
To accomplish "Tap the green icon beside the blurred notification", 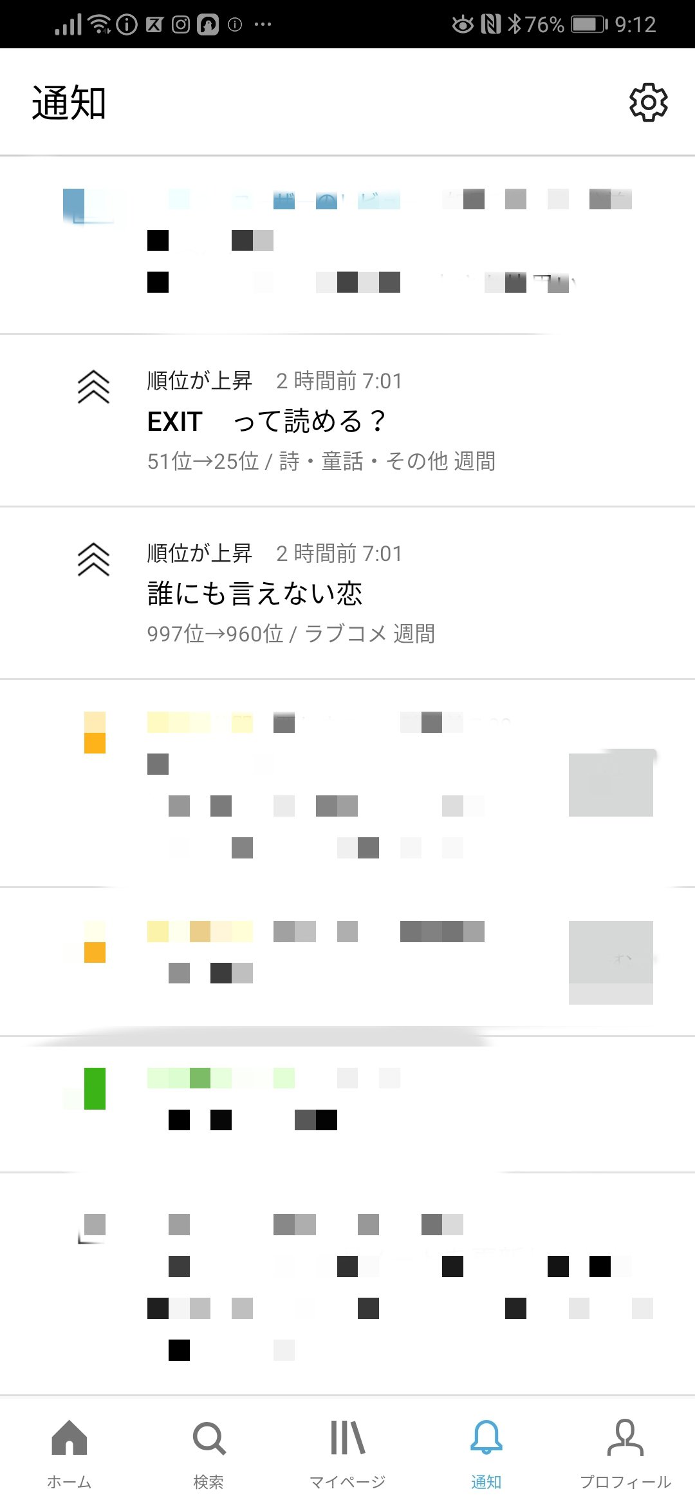I will tap(95, 1088).
